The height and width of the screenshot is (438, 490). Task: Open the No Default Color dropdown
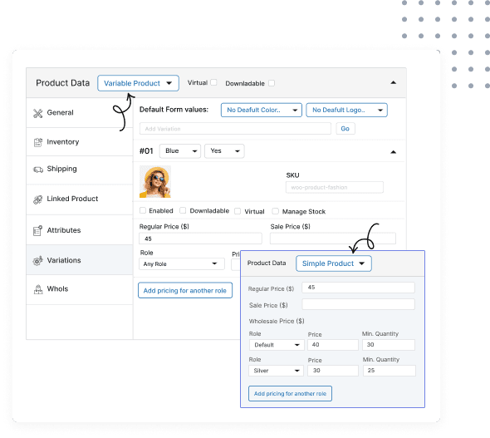(262, 110)
